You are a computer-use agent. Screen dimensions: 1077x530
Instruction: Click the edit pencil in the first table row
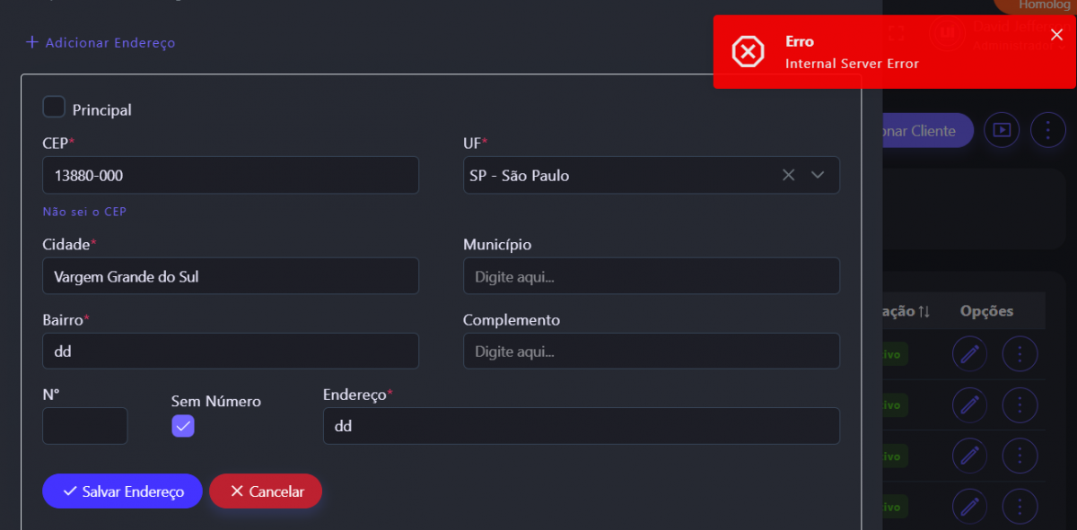coord(969,354)
